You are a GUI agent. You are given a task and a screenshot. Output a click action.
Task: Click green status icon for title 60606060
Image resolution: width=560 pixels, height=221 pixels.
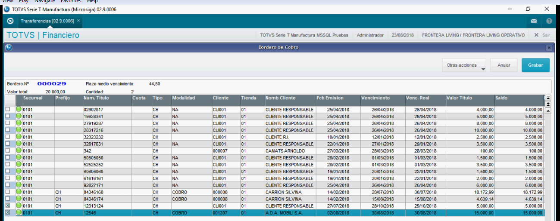(19, 172)
